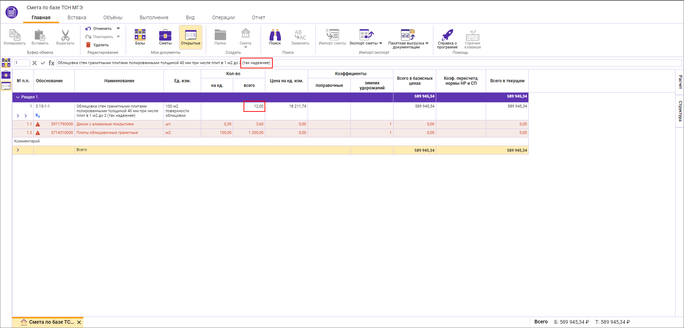The height and width of the screenshot is (328, 684).
Task: Close the Смета по базе ТС document tab
Action: 79,322
